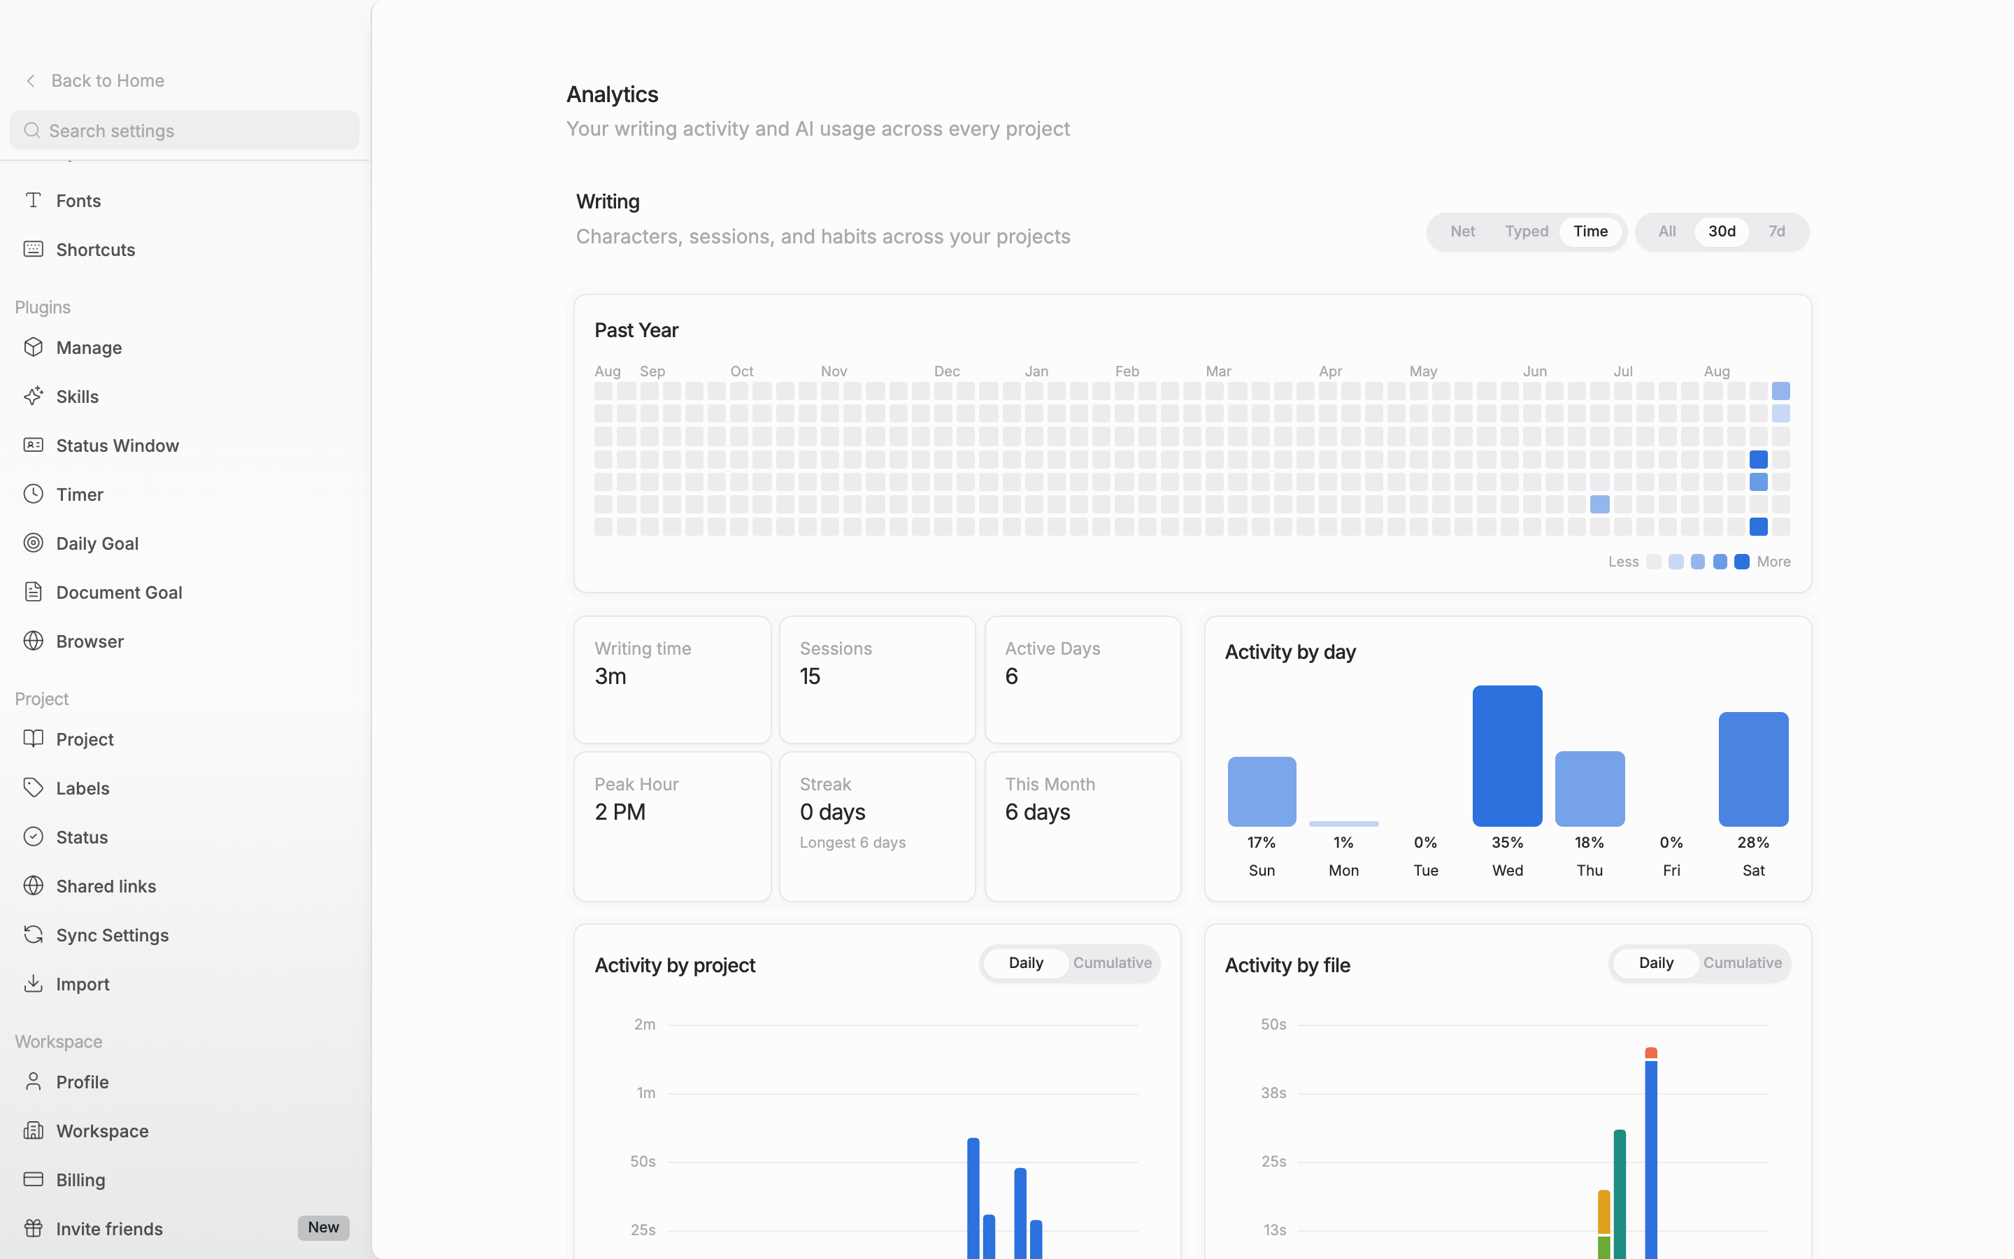Click the Invite friends gift icon
Viewport: 2014px width, 1259px height.
(34, 1228)
